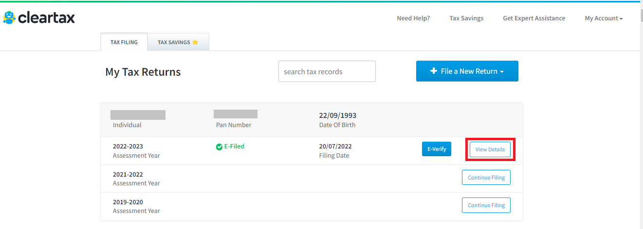Click the Date Of Birth label
This screenshot has width=643, height=229.
point(337,125)
